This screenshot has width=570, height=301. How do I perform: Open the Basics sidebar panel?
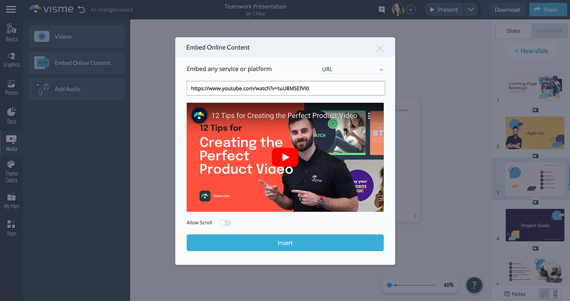pos(11,33)
